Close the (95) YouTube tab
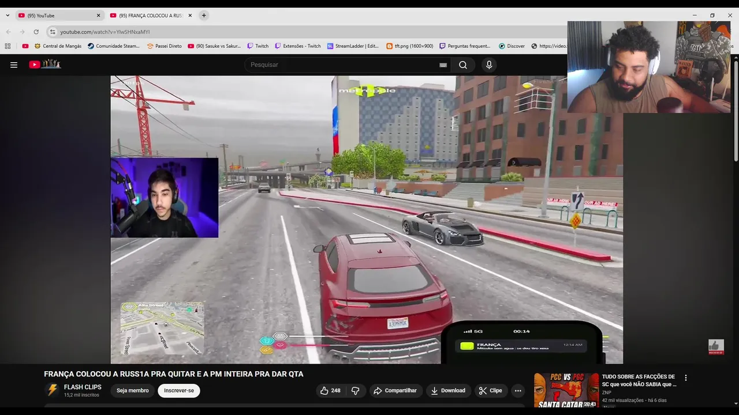This screenshot has width=739, height=415. [98, 16]
